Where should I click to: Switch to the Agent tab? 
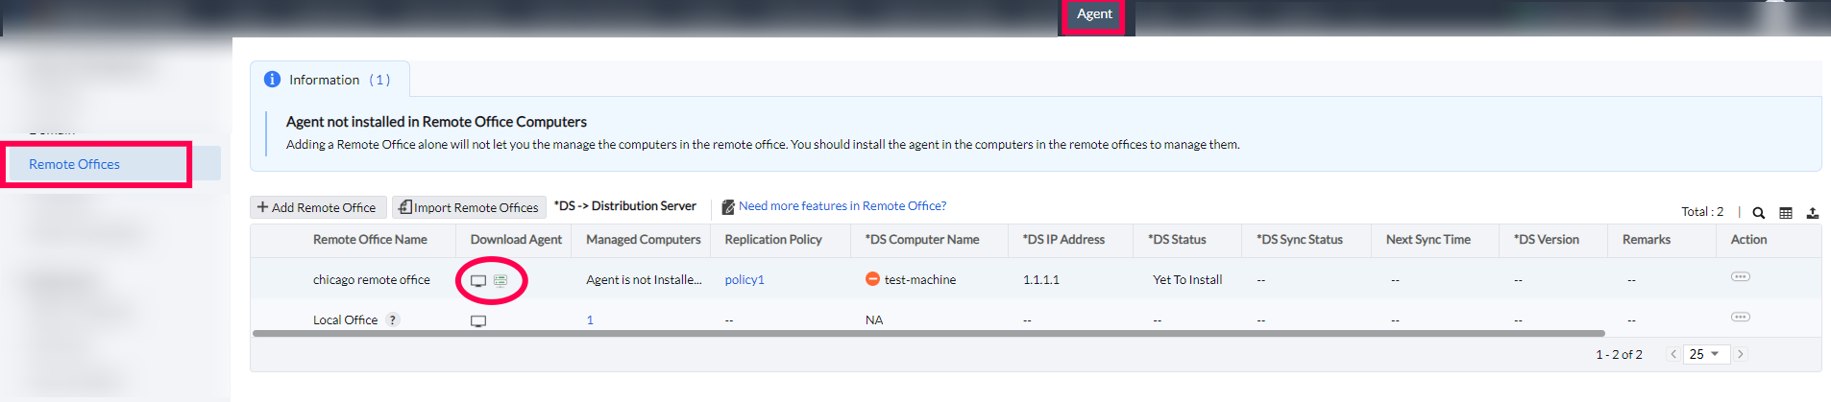1094,14
